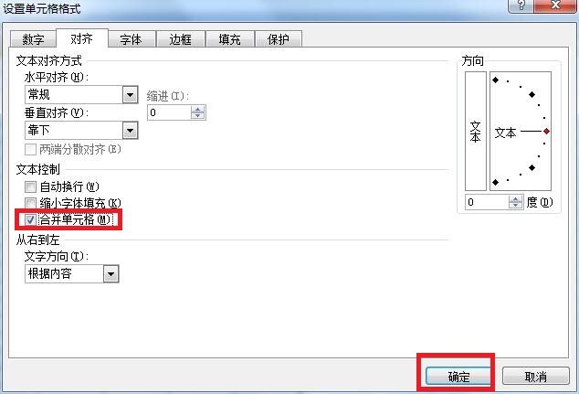Enable 自动换行 checkbox

(31, 187)
